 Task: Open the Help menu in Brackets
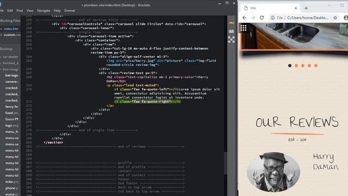point(57,10)
